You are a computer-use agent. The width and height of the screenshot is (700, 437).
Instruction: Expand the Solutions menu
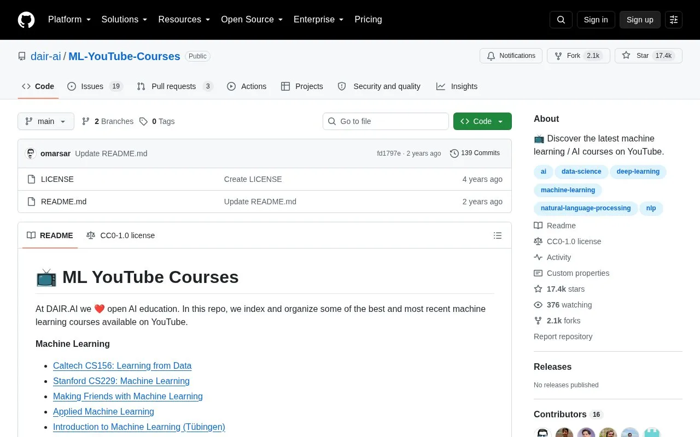[125, 20]
